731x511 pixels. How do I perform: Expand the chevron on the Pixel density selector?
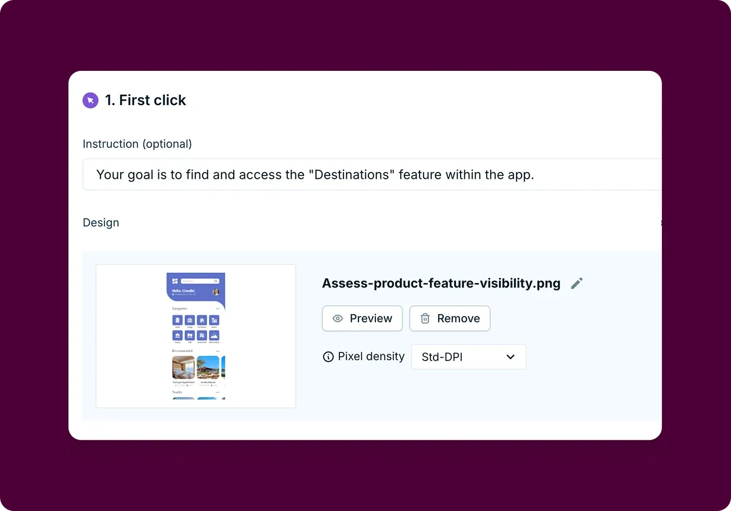pyautogui.click(x=511, y=357)
